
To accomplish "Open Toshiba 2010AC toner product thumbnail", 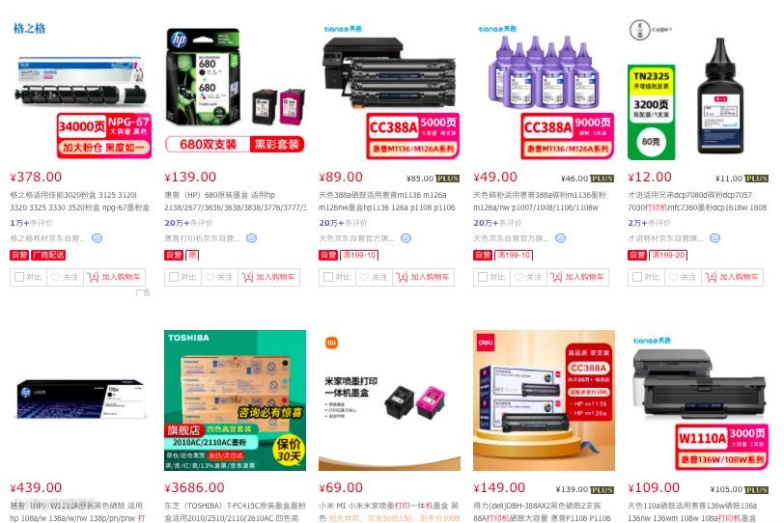I will [x=235, y=400].
